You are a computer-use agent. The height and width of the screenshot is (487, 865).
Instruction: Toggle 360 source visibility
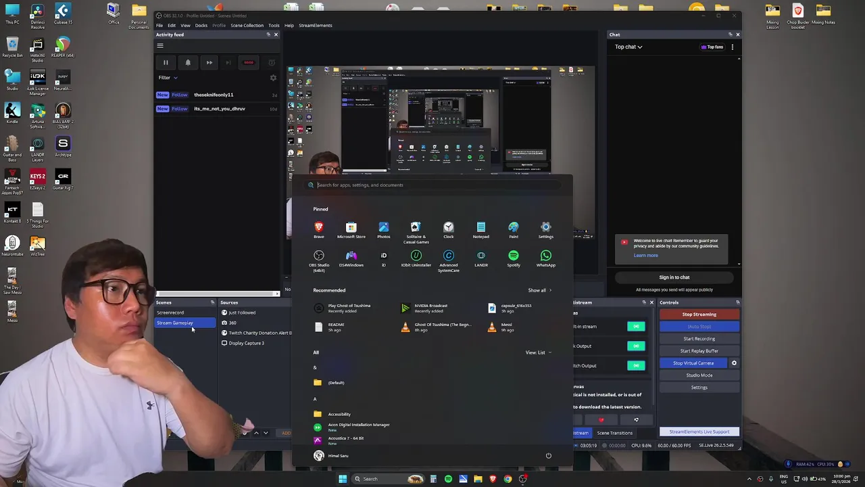(x=224, y=323)
